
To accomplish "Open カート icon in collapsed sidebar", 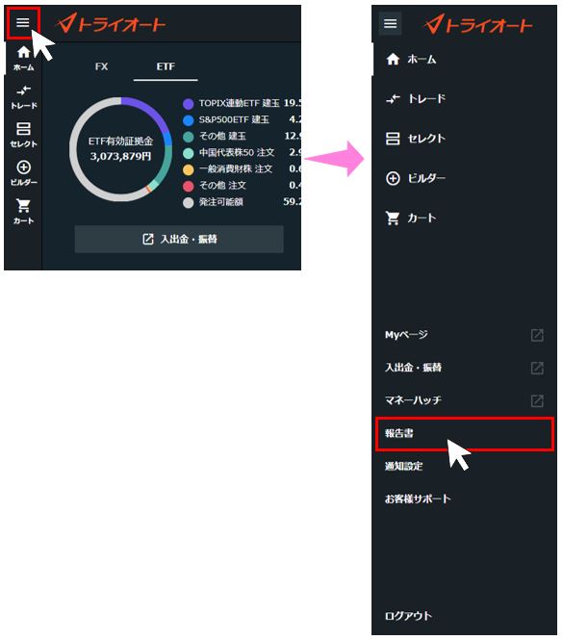I will coord(23,212).
